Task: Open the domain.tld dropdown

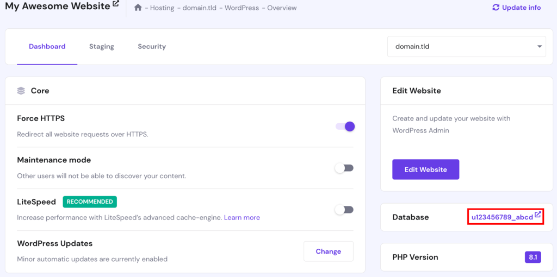Action: [x=466, y=47]
